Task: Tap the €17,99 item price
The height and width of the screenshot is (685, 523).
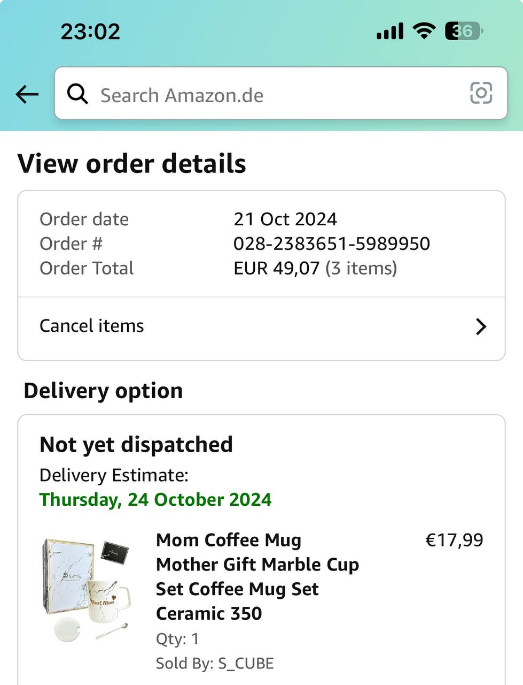Action: point(454,541)
